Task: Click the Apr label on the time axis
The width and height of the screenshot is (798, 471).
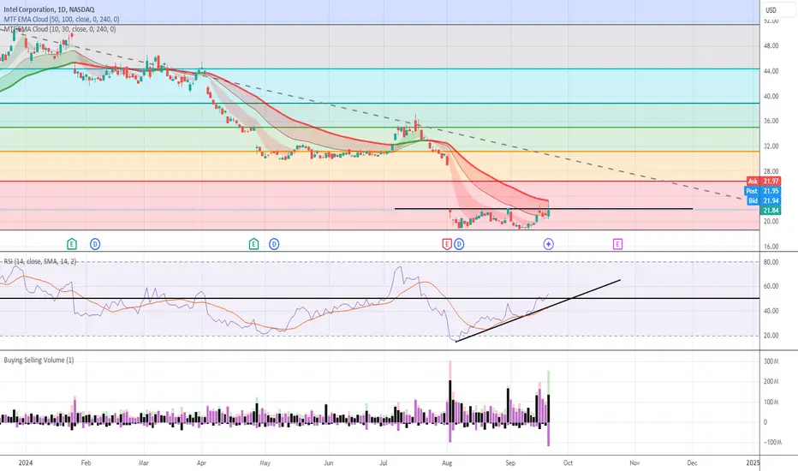Action: pos(201,462)
